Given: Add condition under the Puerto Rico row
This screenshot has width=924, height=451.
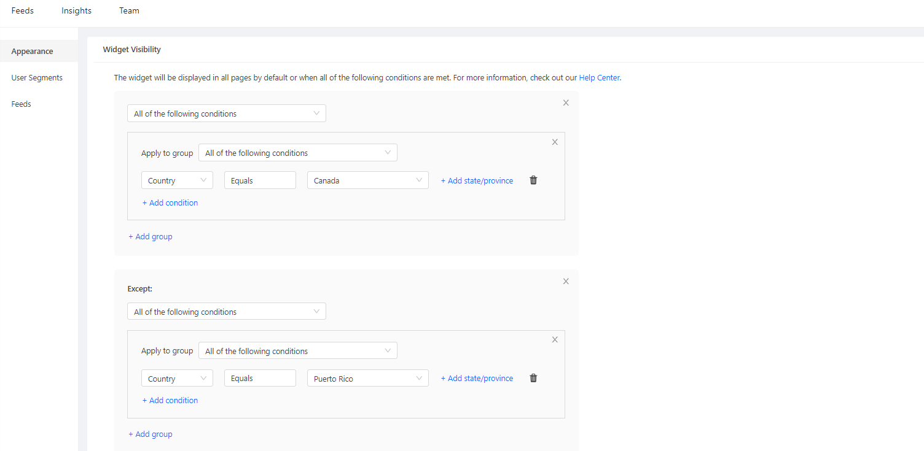Looking at the screenshot, I should coord(170,400).
